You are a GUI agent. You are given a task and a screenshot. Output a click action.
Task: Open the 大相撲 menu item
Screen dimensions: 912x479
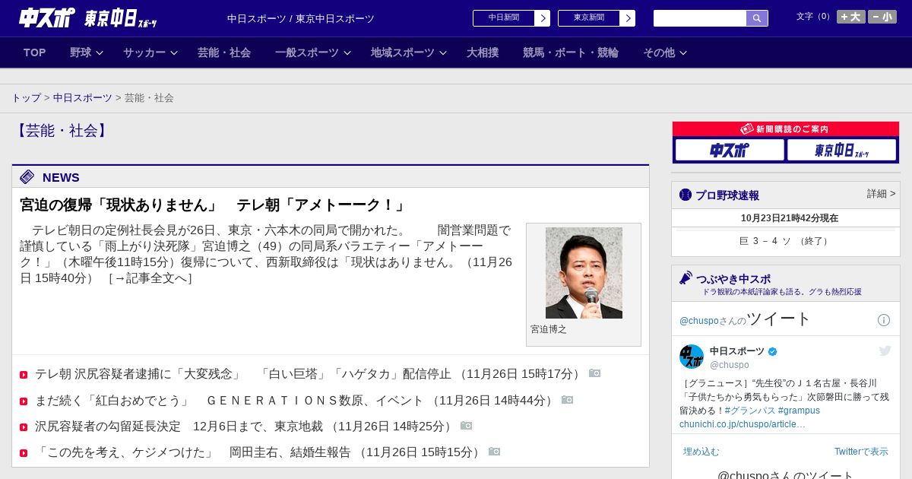(x=483, y=52)
